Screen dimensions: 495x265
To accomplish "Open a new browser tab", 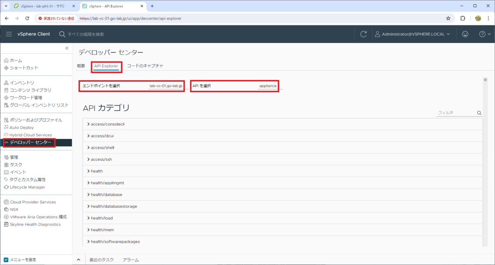I will coord(152,6).
